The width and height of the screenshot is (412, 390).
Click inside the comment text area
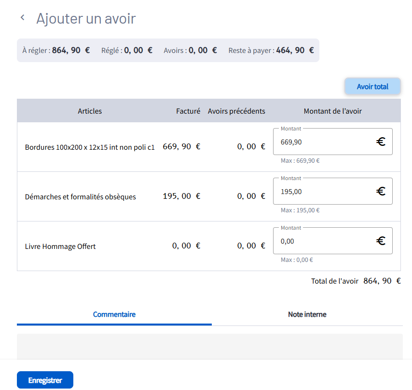(x=209, y=346)
